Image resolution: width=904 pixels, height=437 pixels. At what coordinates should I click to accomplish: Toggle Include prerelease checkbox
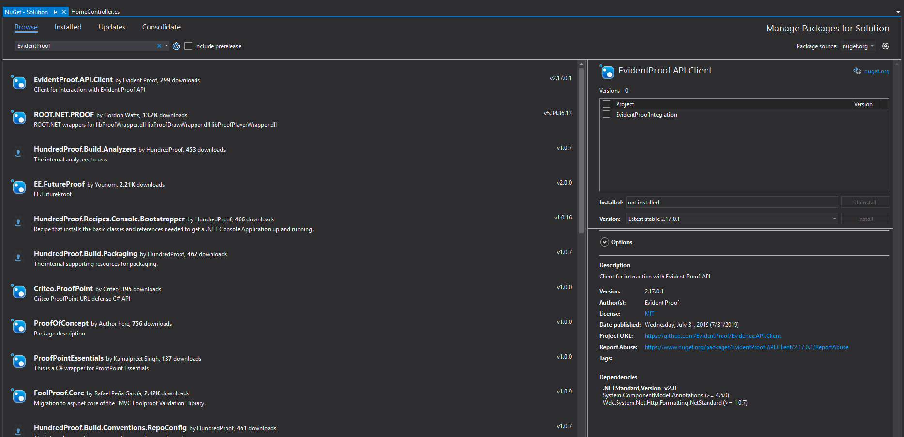click(188, 46)
